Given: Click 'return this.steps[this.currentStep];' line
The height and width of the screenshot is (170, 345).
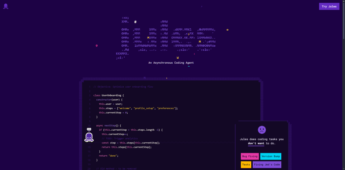Looking at the screenshot, I should 127,147.
